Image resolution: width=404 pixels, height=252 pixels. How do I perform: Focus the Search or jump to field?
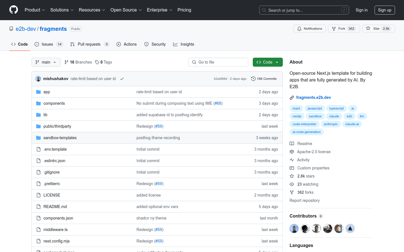304,10
